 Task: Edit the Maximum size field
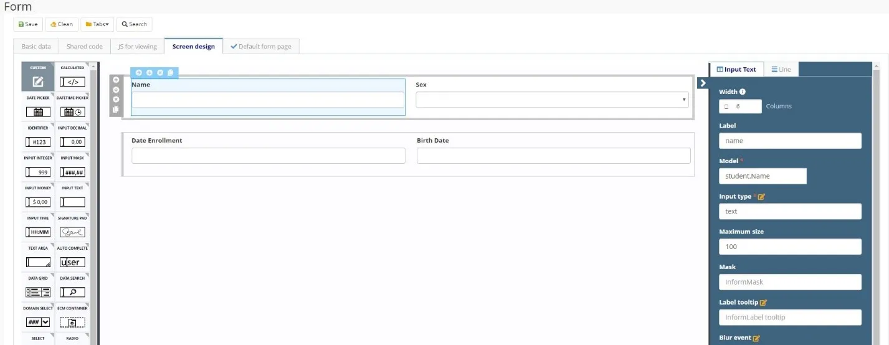tap(790, 247)
